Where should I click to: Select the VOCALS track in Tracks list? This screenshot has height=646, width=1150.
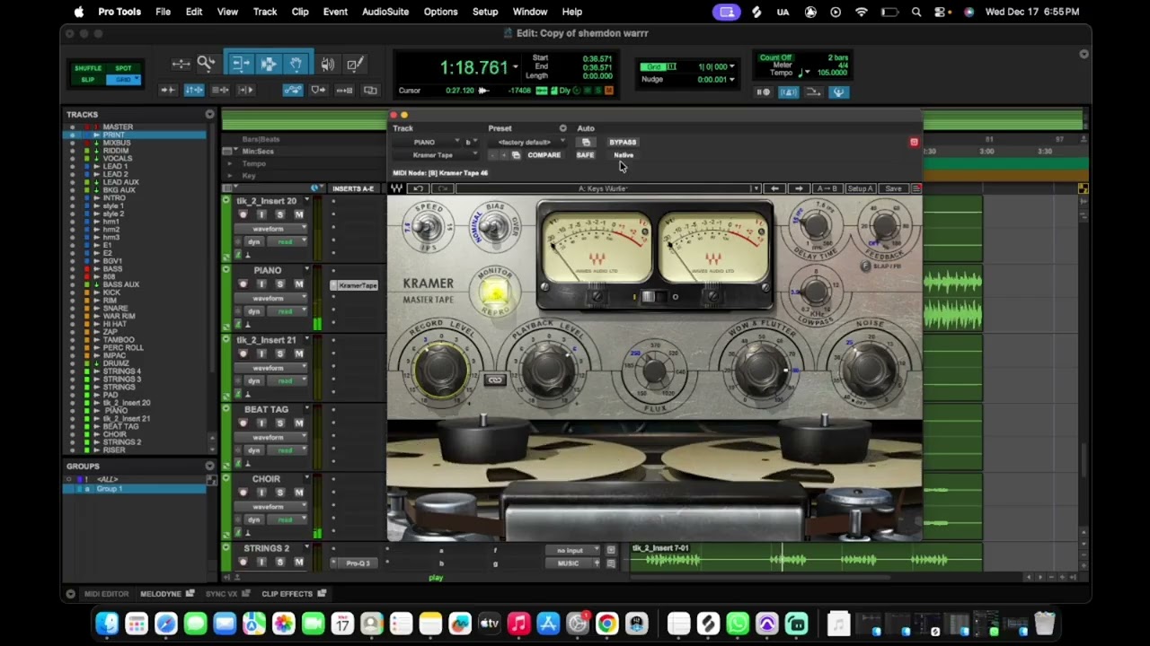coord(117,159)
